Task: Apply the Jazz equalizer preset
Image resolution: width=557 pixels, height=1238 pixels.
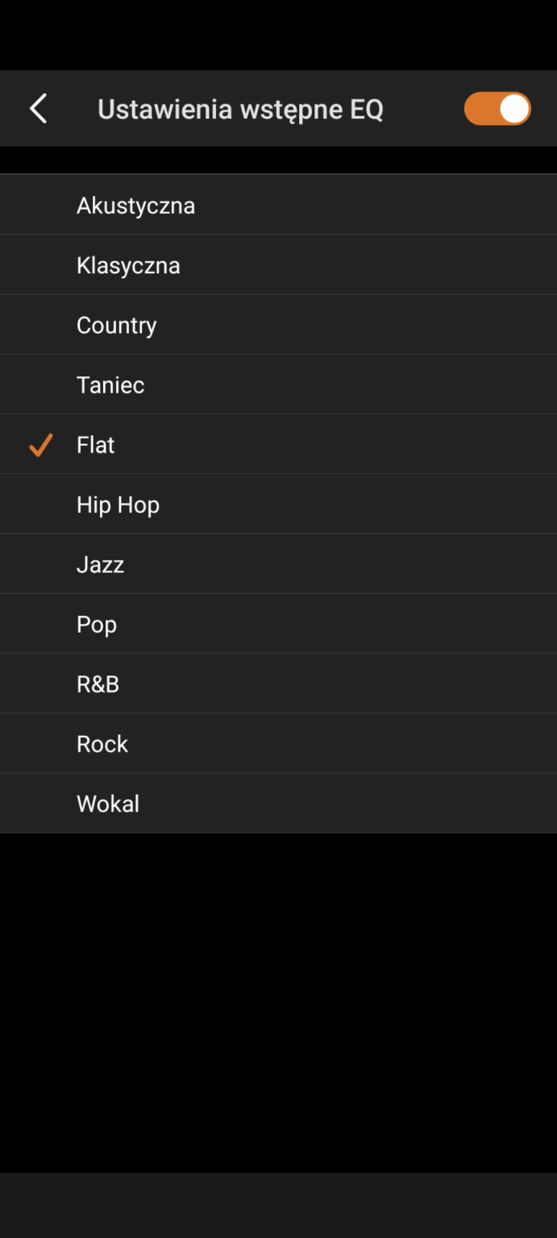Action: [100, 564]
